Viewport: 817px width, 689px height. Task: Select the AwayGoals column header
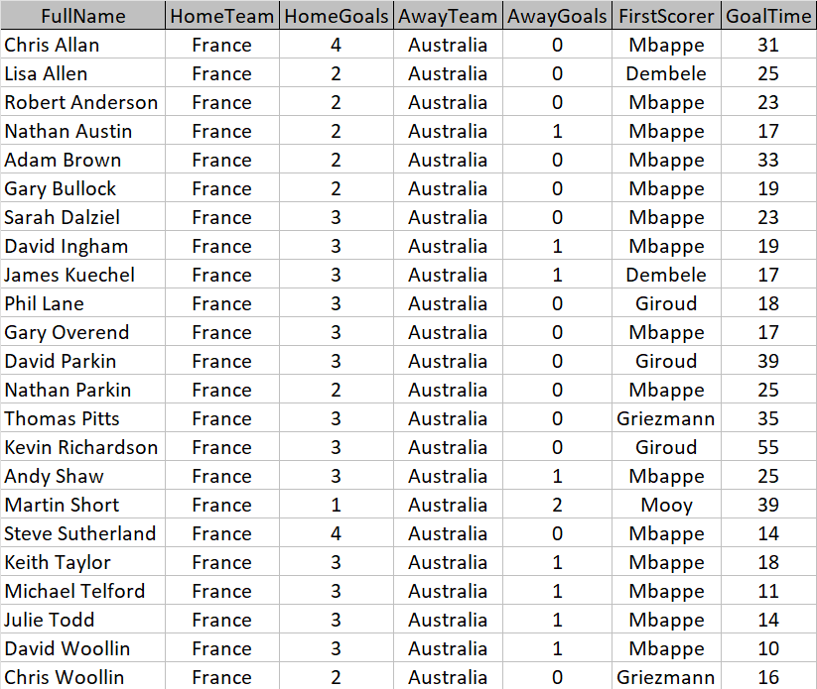click(x=557, y=16)
